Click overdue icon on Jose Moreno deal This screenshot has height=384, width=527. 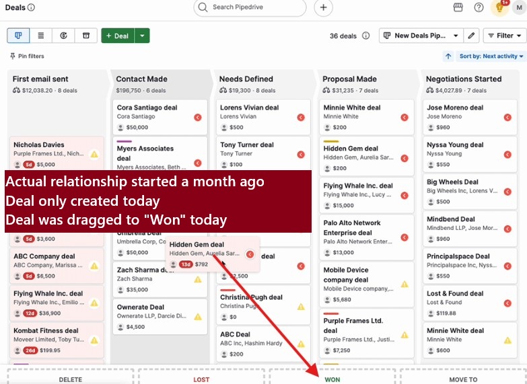click(x=507, y=117)
